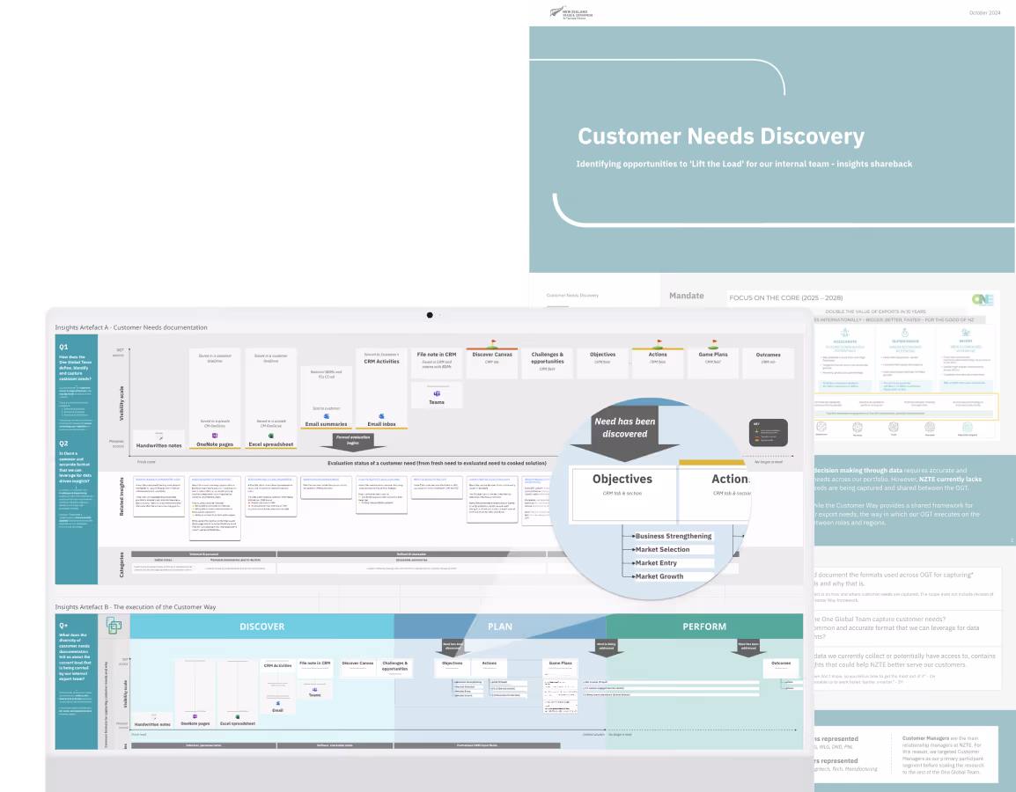Click the Teams icon in Artefact A
The image size is (1016, 792).
[x=437, y=393]
